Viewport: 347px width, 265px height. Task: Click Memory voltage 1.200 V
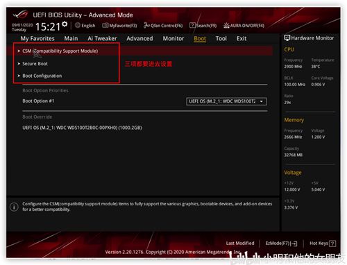tap(318, 137)
